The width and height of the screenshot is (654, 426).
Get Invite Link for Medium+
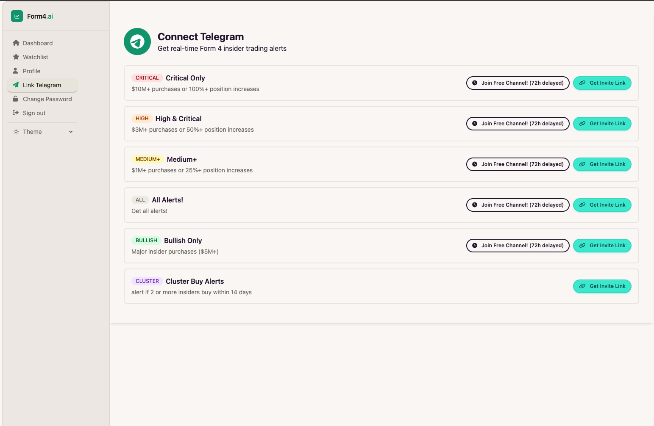(x=602, y=164)
